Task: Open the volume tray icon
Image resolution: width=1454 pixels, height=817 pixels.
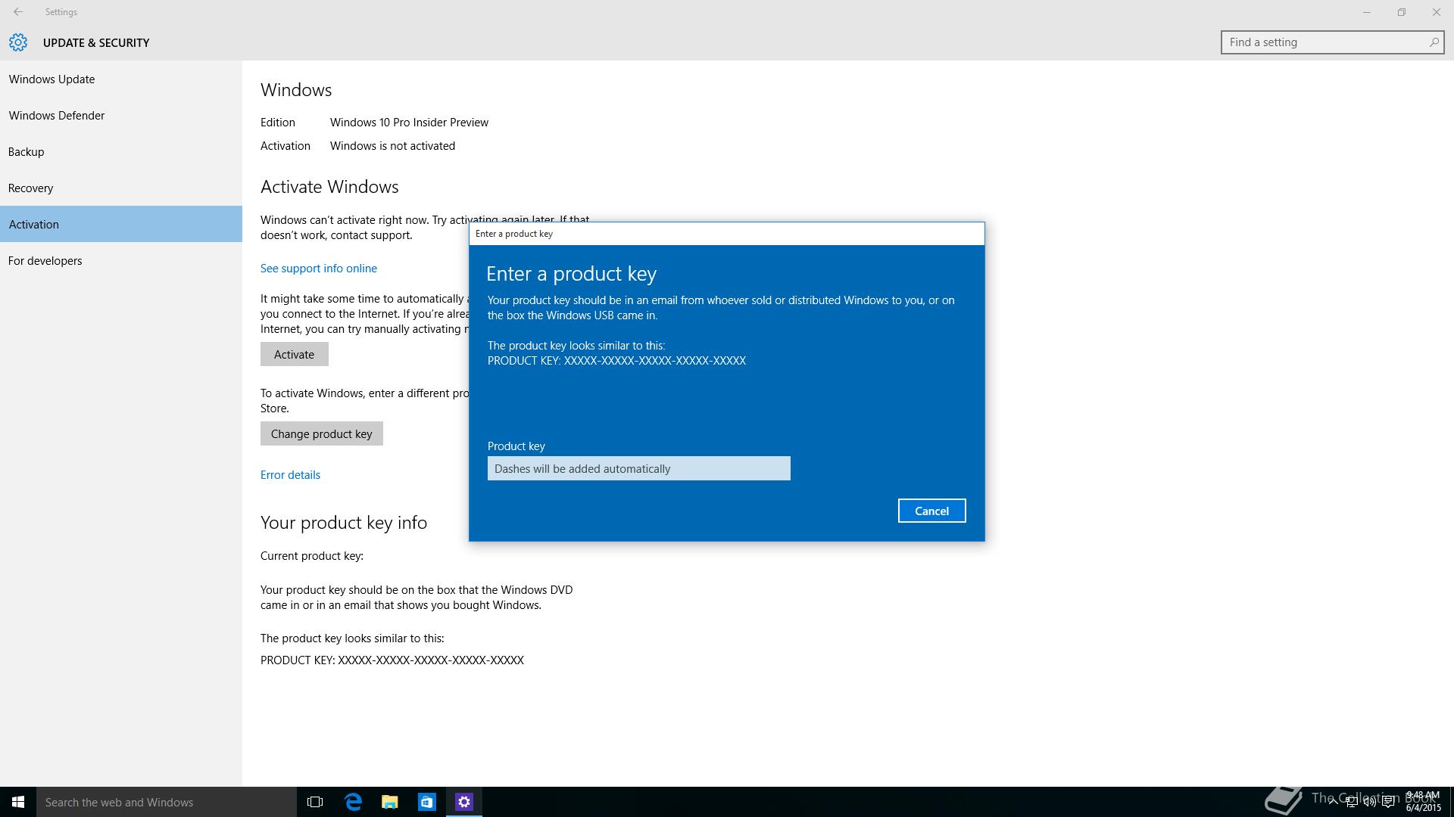Action: coord(1369,802)
